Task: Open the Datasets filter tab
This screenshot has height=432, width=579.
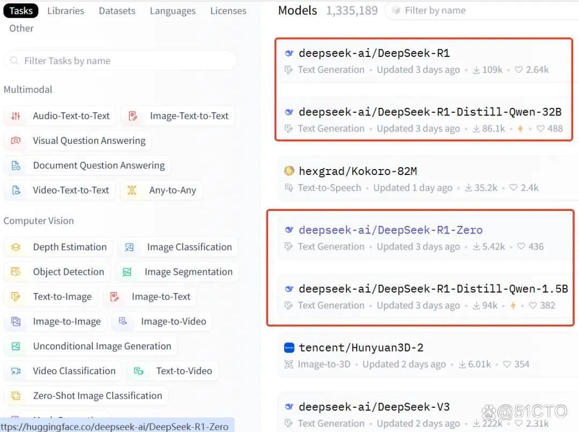Action: pyautogui.click(x=117, y=11)
